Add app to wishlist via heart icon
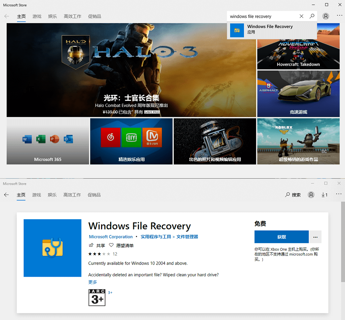 click(x=111, y=245)
